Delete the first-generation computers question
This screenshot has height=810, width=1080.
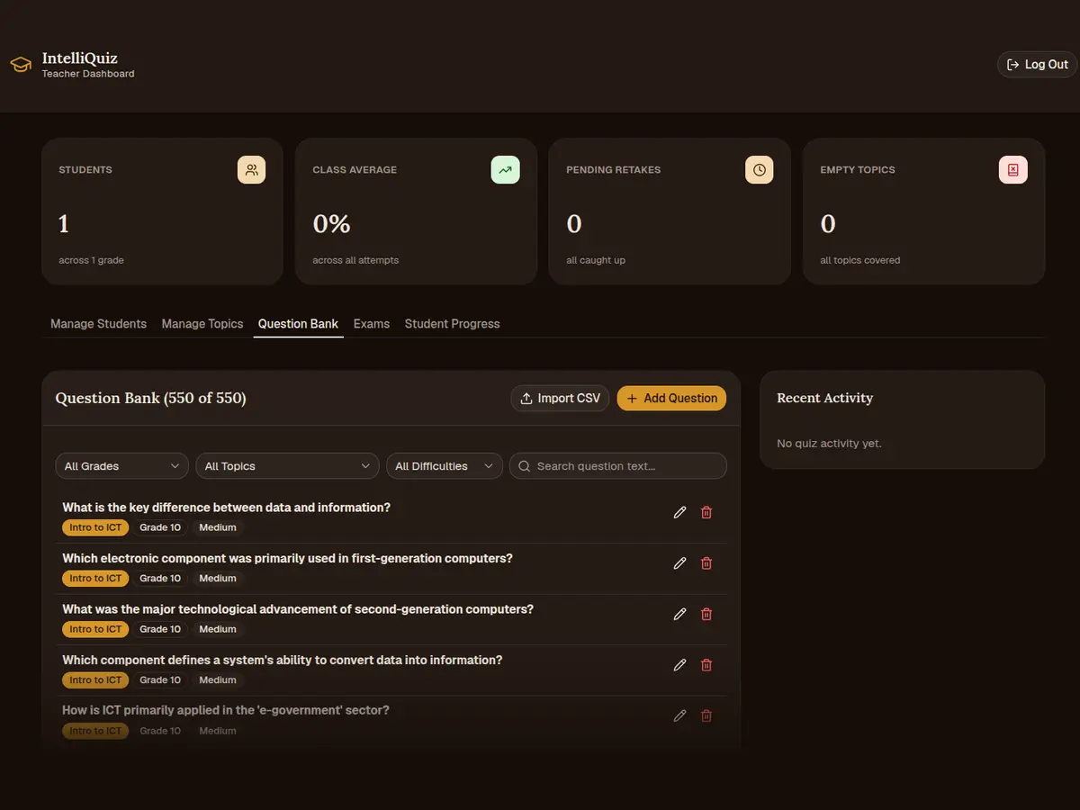(x=706, y=562)
